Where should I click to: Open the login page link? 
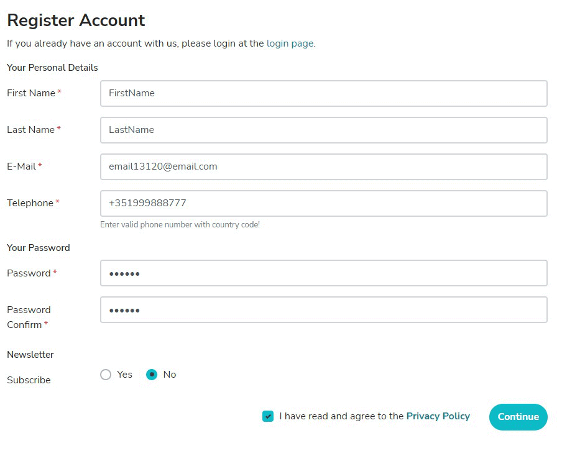pyautogui.click(x=290, y=43)
